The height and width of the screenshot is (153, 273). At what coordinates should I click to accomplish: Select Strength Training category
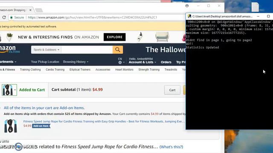point(149,70)
